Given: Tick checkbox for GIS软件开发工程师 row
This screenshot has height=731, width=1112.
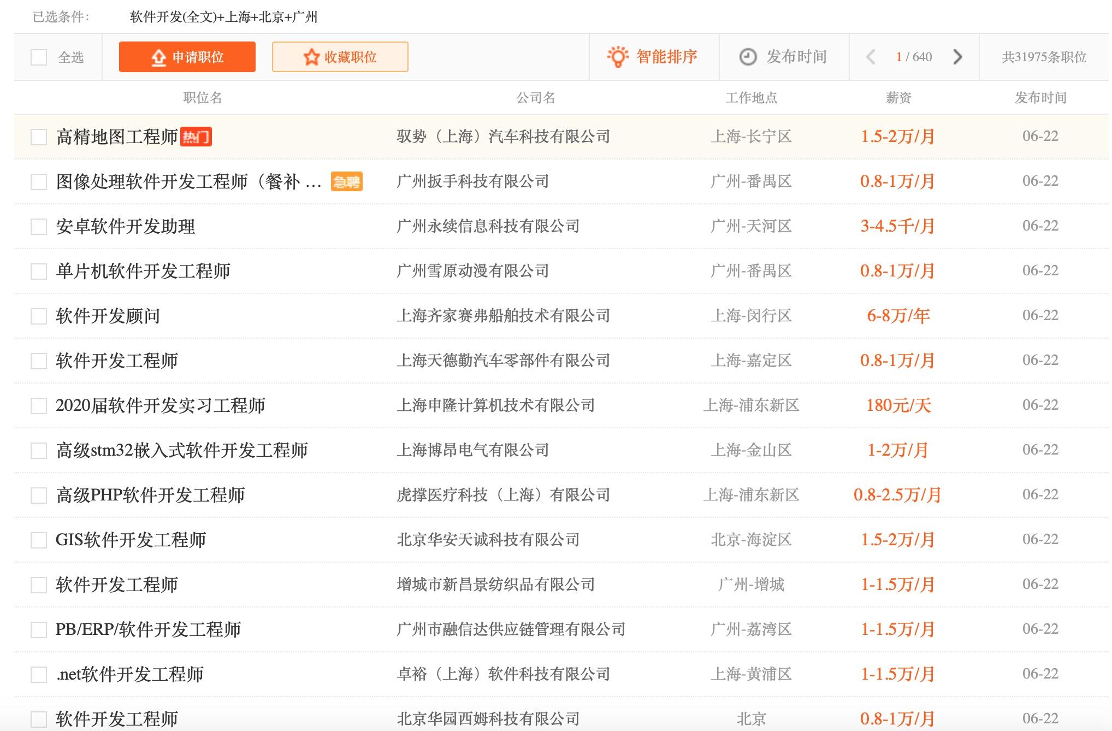Looking at the screenshot, I should [x=38, y=540].
